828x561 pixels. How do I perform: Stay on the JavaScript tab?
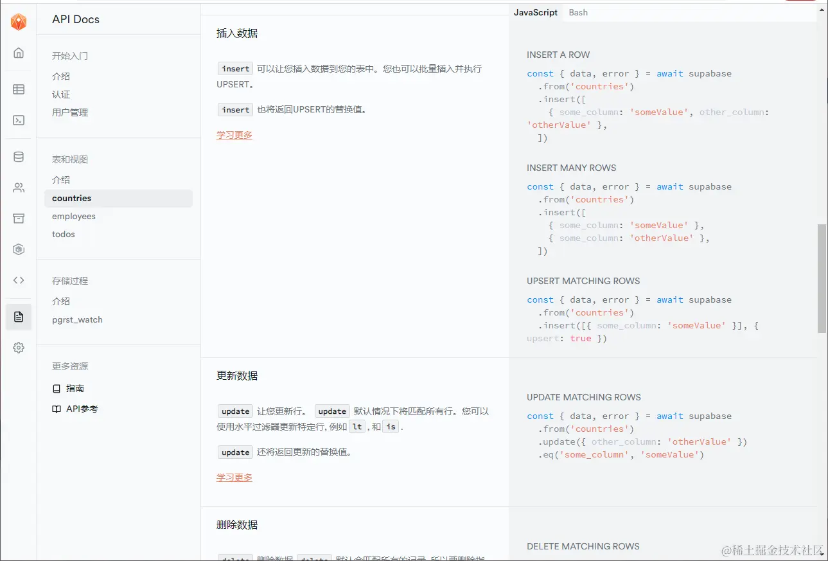[x=536, y=12]
